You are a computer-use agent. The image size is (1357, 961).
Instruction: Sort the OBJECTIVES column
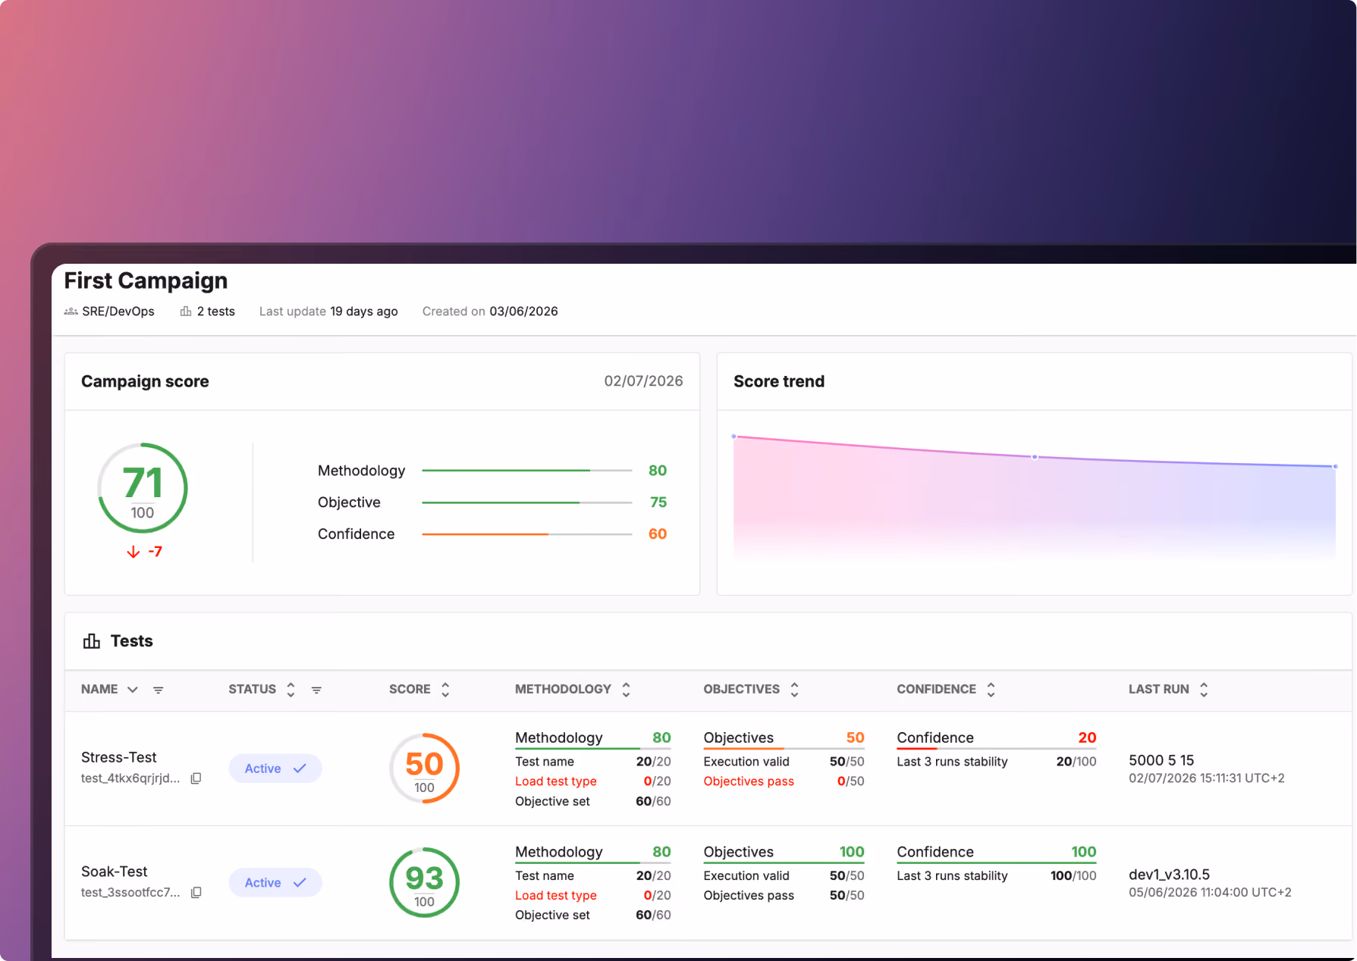pos(794,689)
